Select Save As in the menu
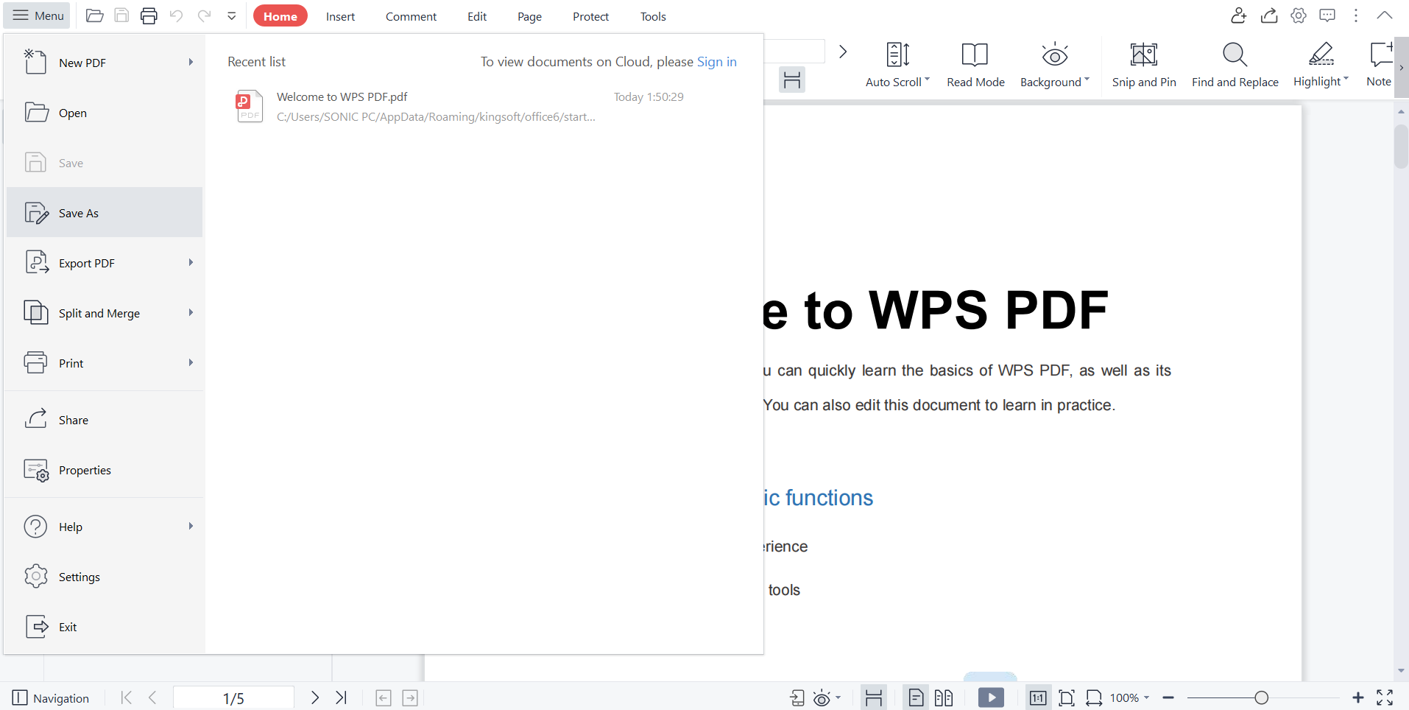Viewport: 1409px width, 710px height. [x=105, y=213]
